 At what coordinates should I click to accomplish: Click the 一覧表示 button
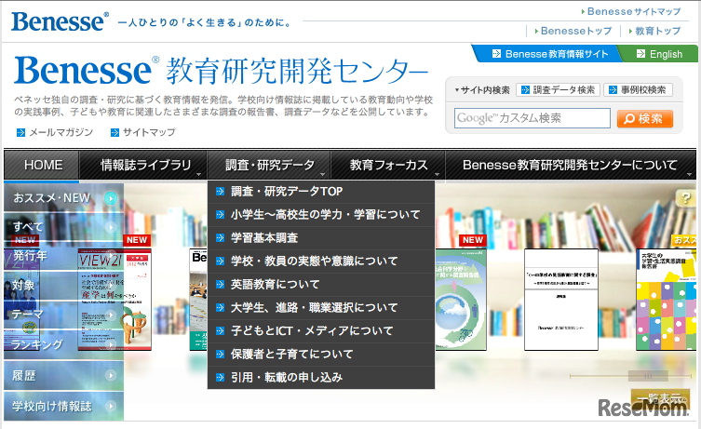click(x=660, y=397)
